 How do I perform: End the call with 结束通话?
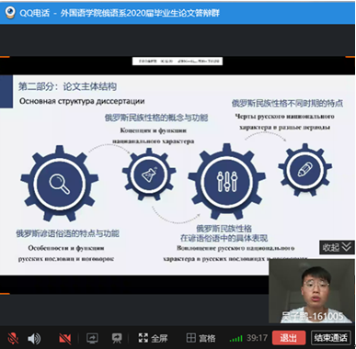[330, 338]
